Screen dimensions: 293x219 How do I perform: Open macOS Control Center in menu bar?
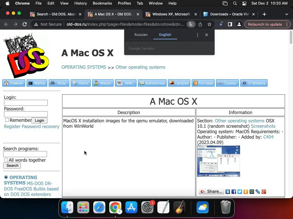244,3
